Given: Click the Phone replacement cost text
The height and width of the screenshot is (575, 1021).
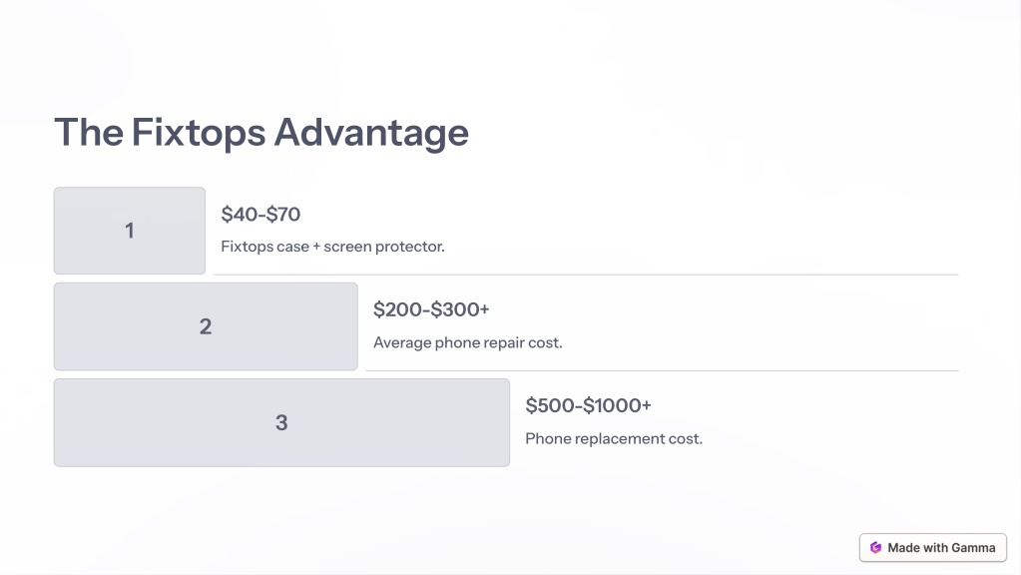Looking at the screenshot, I should (614, 439).
